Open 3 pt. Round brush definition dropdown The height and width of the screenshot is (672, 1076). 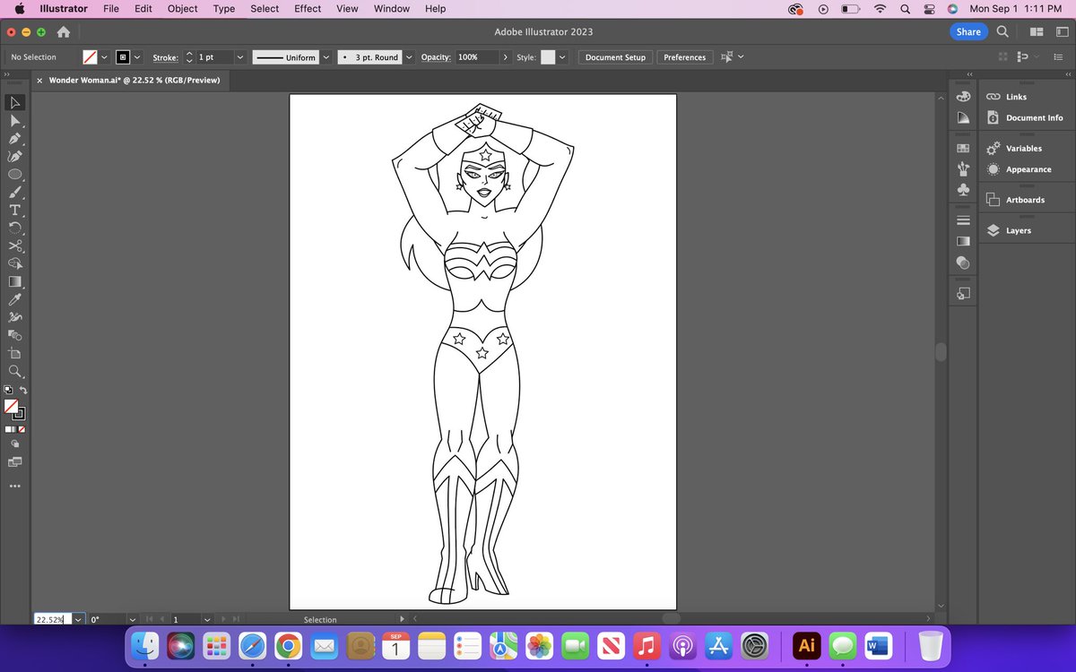click(410, 57)
